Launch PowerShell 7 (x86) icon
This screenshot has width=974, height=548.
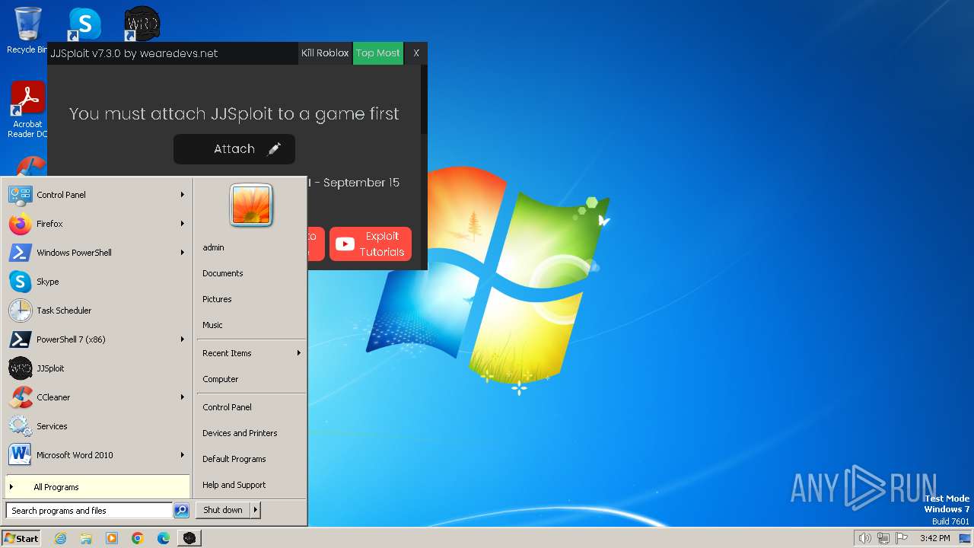[x=20, y=339]
